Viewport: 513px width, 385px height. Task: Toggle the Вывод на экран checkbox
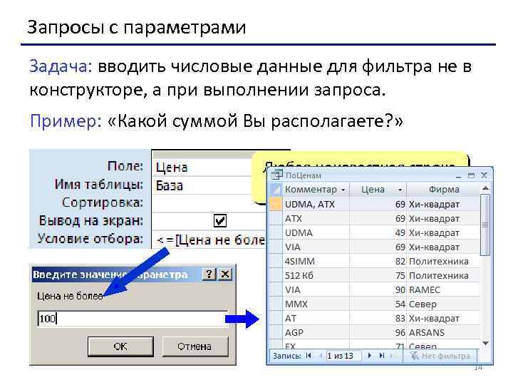point(220,220)
